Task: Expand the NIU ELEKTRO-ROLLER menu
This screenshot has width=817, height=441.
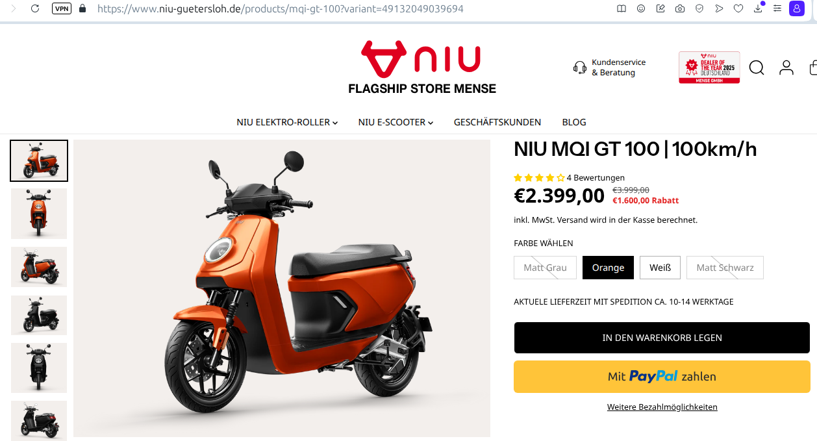Action: (287, 122)
